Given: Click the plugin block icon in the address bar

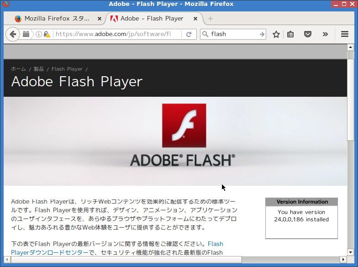Looking at the screenshot, I should (26, 34).
